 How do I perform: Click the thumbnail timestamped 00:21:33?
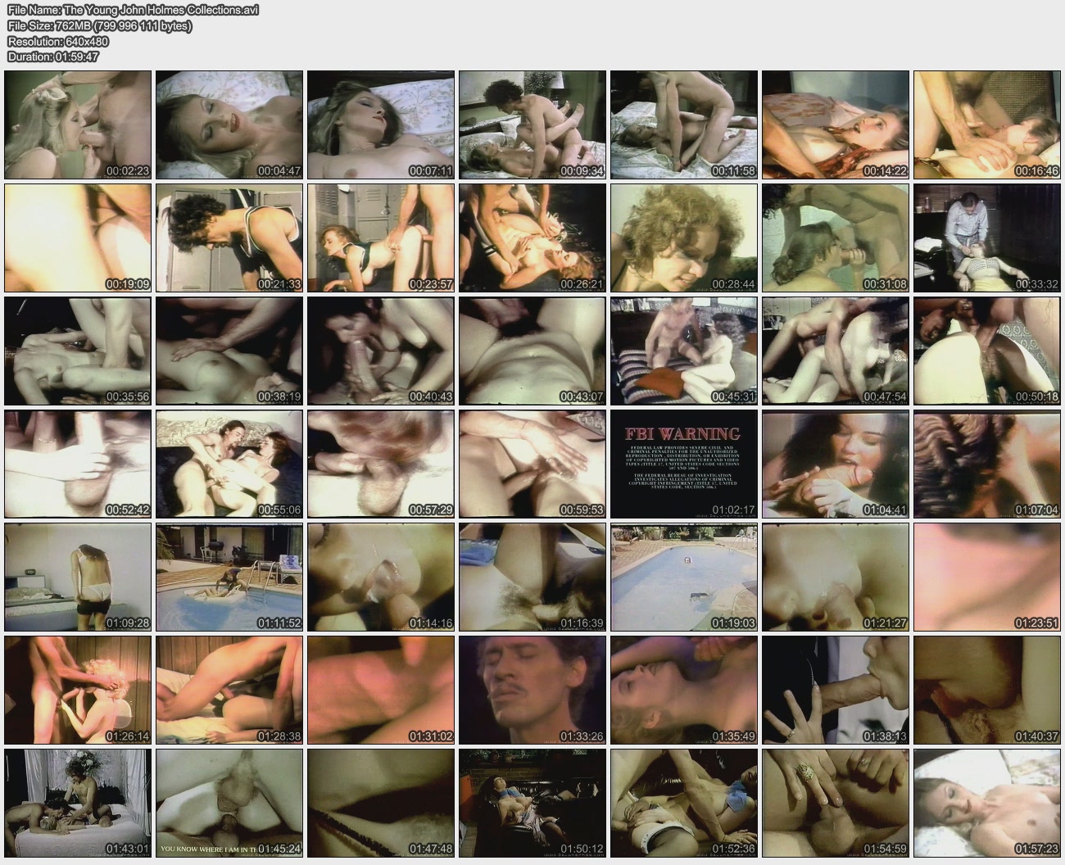click(x=229, y=238)
